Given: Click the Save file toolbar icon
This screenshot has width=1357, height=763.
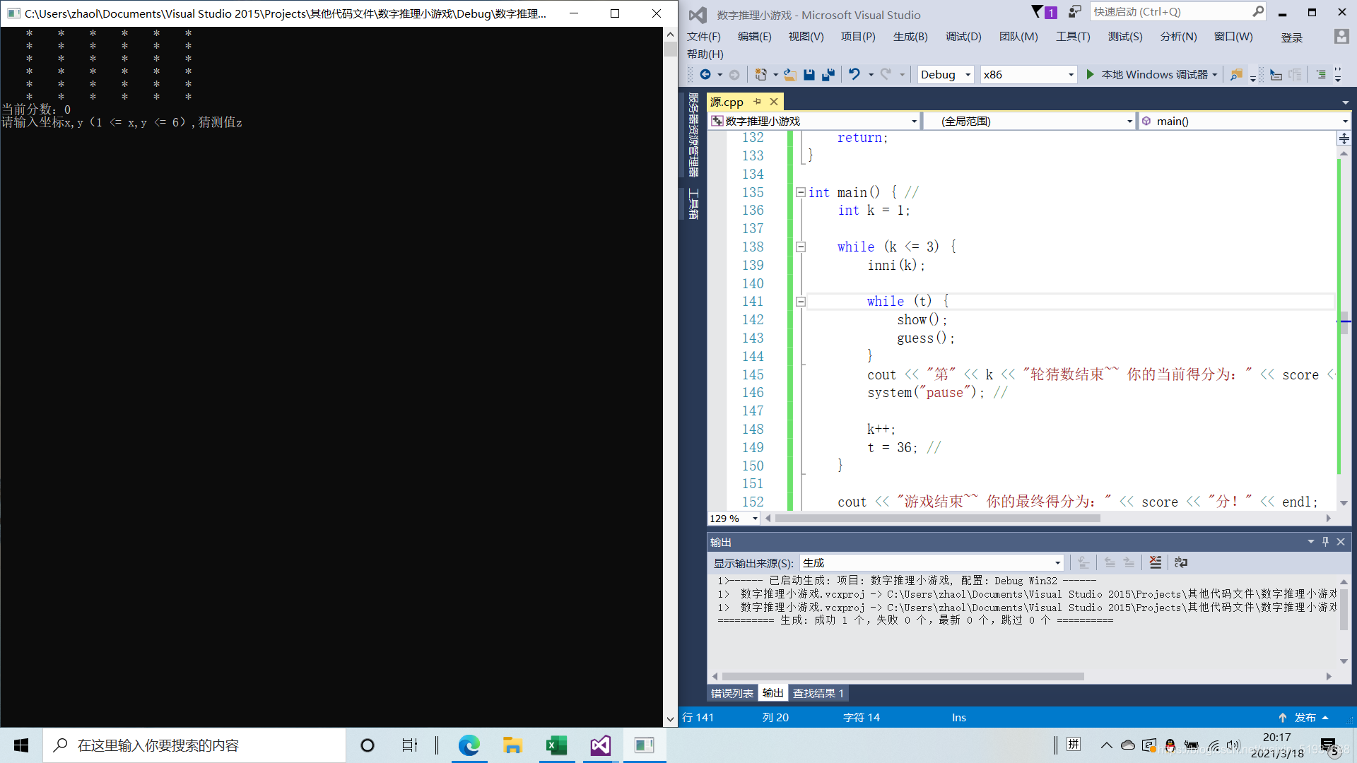Looking at the screenshot, I should (809, 75).
